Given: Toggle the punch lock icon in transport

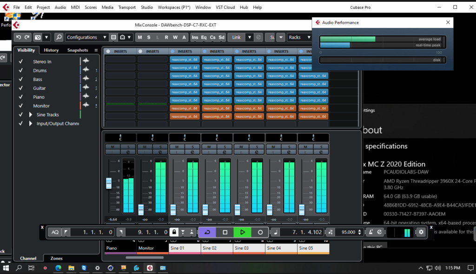Looking at the screenshot, I should 174,232.
